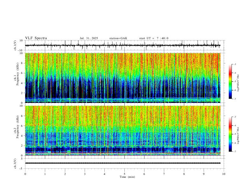
Task: Click the ch.1 spectrogram color scale bar
Action: (230, 82)
